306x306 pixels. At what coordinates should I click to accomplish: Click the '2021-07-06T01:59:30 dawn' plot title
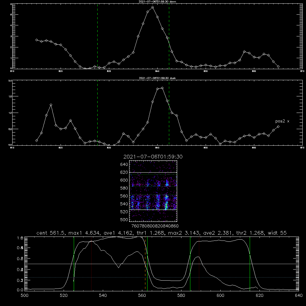pos(157,2)
